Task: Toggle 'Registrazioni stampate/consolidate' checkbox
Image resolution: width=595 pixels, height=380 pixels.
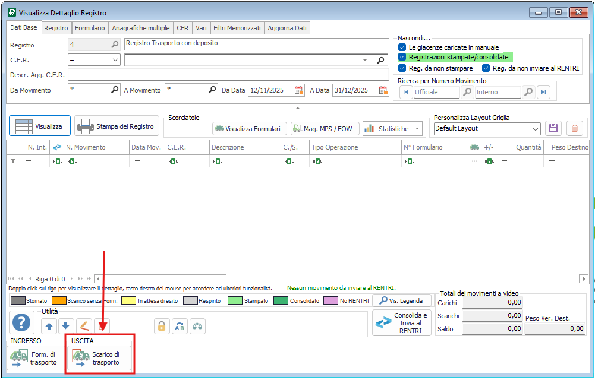Action: [x=402, y=57]
